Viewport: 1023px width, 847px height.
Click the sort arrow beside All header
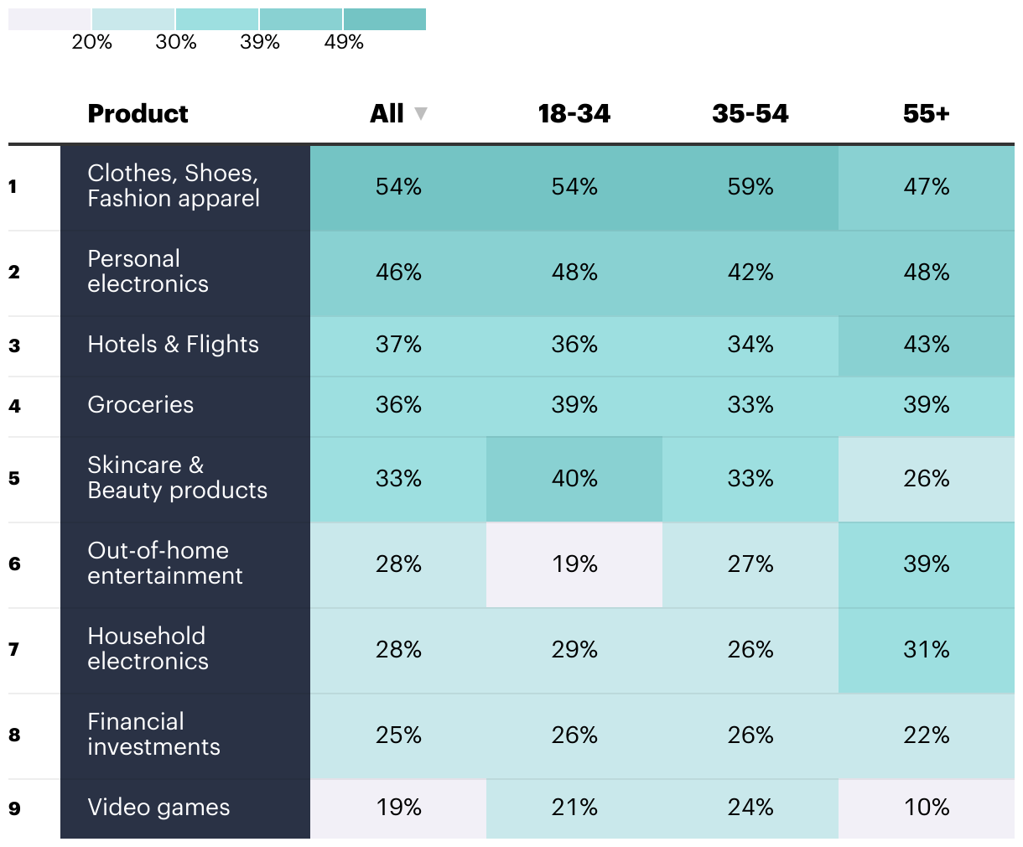coord(421,113)
